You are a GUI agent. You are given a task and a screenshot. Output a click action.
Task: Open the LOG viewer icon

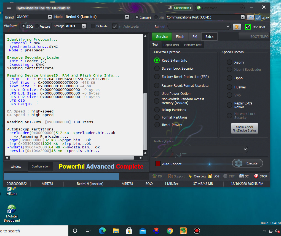210,176
